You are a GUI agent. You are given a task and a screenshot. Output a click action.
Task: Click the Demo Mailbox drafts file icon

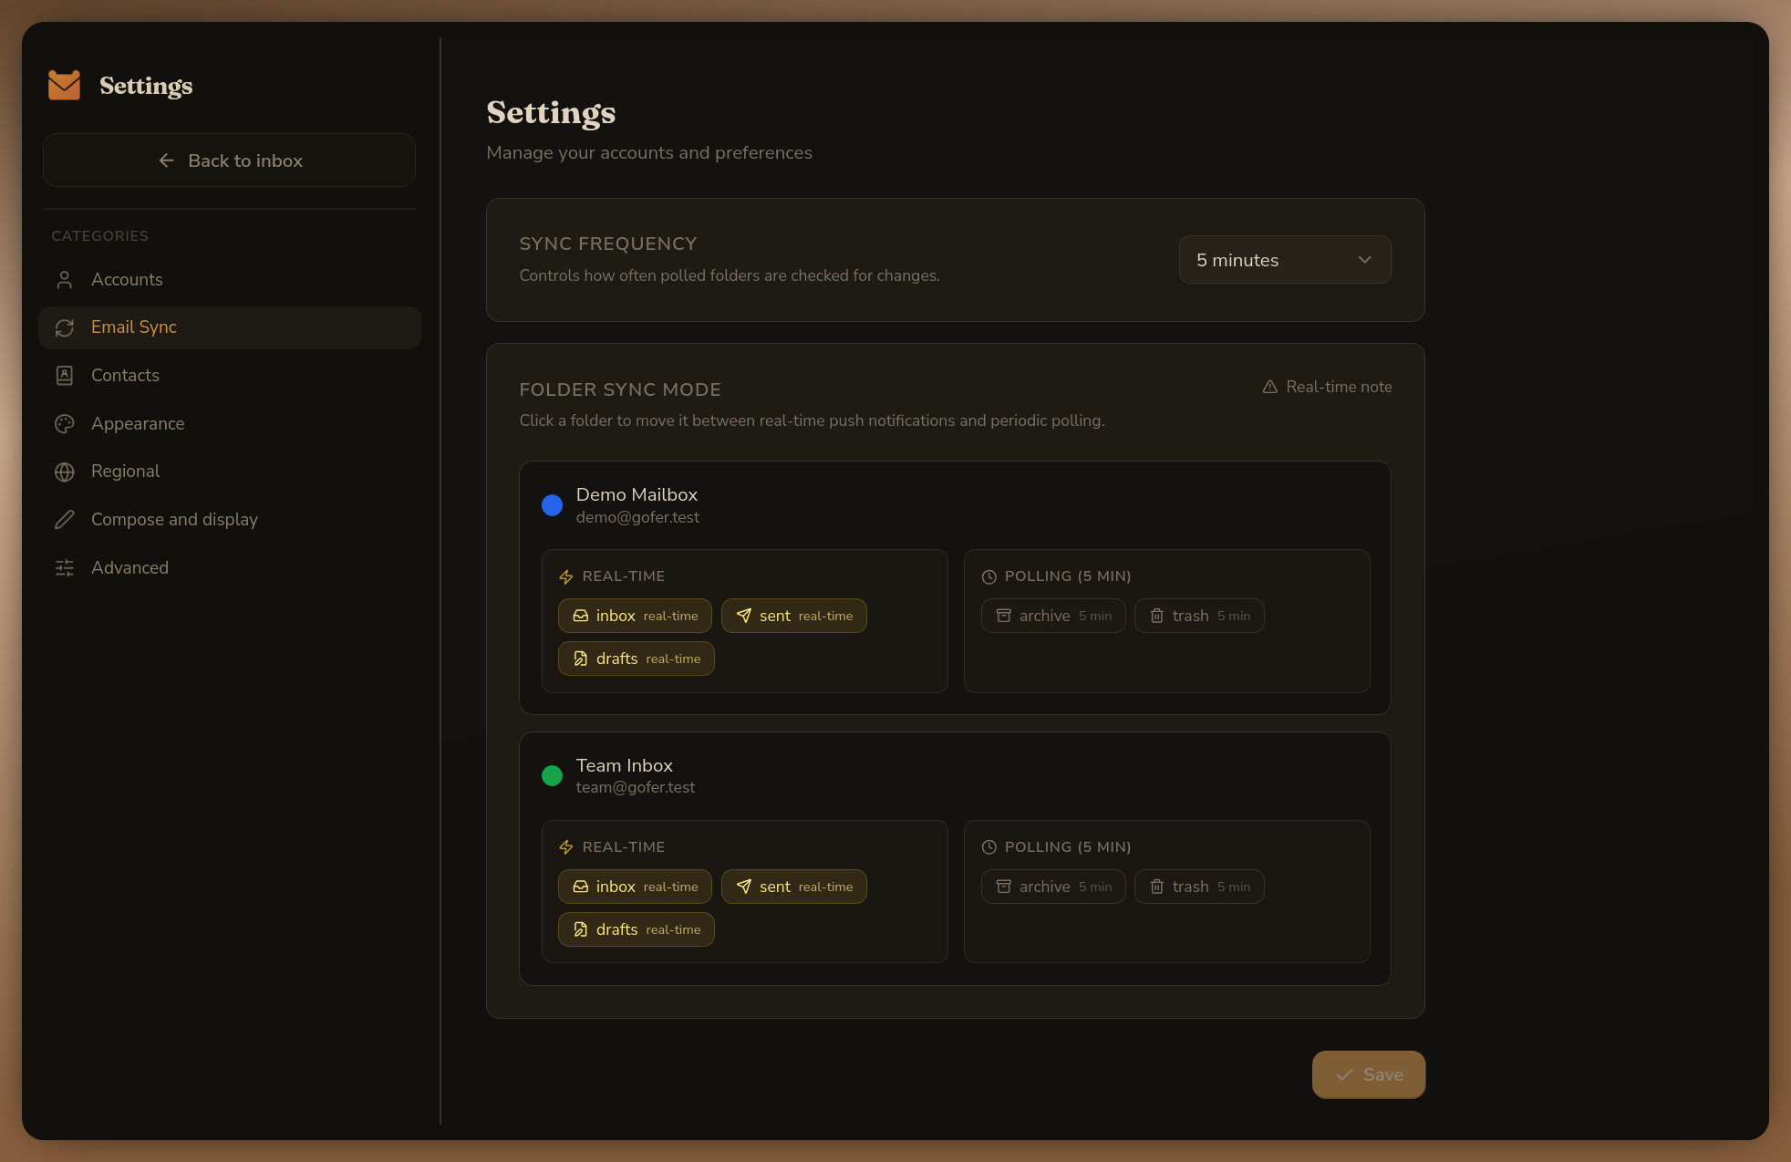(x=580, y=659)
